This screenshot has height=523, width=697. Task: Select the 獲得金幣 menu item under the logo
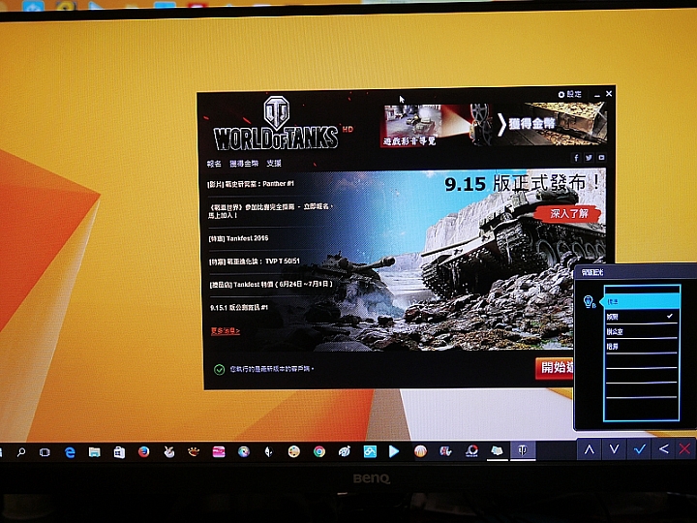tap(244, 164)
